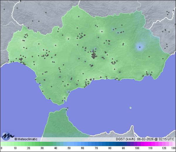This screenshot has width=176, height=152.
Task: Click the 06-02-2026 @ 02:15 UTC timestamp
Action: pyautogui.click(x=156, y=139)
